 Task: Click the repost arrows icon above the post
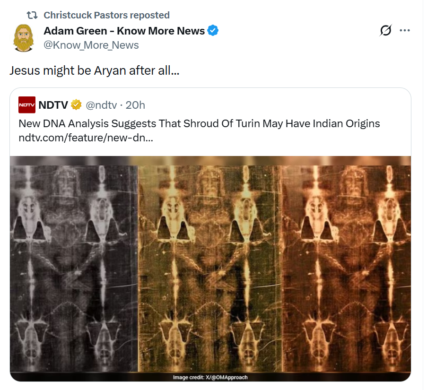[x=32, y=15]
